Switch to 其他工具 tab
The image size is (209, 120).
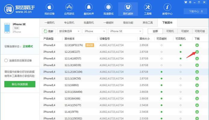pos(148,22)
